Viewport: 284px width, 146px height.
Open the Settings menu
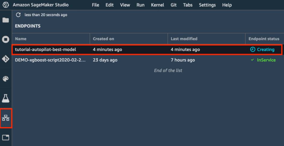208,5
